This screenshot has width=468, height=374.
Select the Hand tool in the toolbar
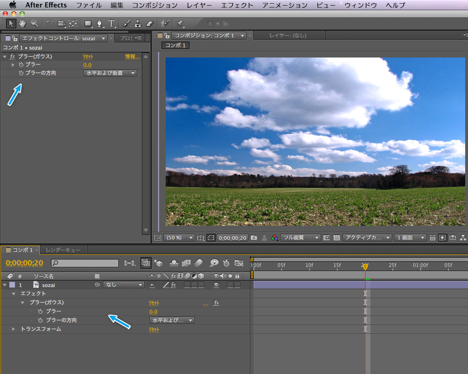point(22,23)
